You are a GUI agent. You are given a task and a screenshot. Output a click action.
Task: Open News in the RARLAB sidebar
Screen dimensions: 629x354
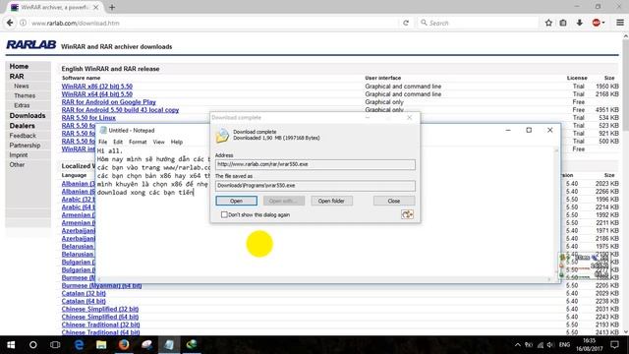click(22, 86)
